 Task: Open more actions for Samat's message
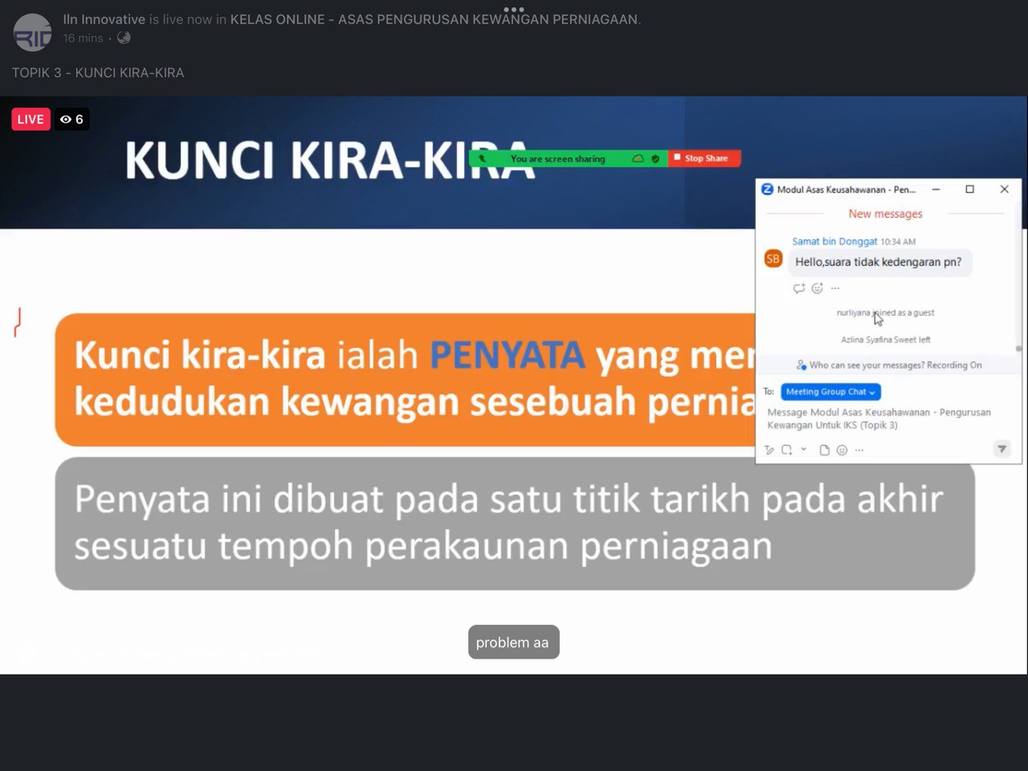(835, 288)
